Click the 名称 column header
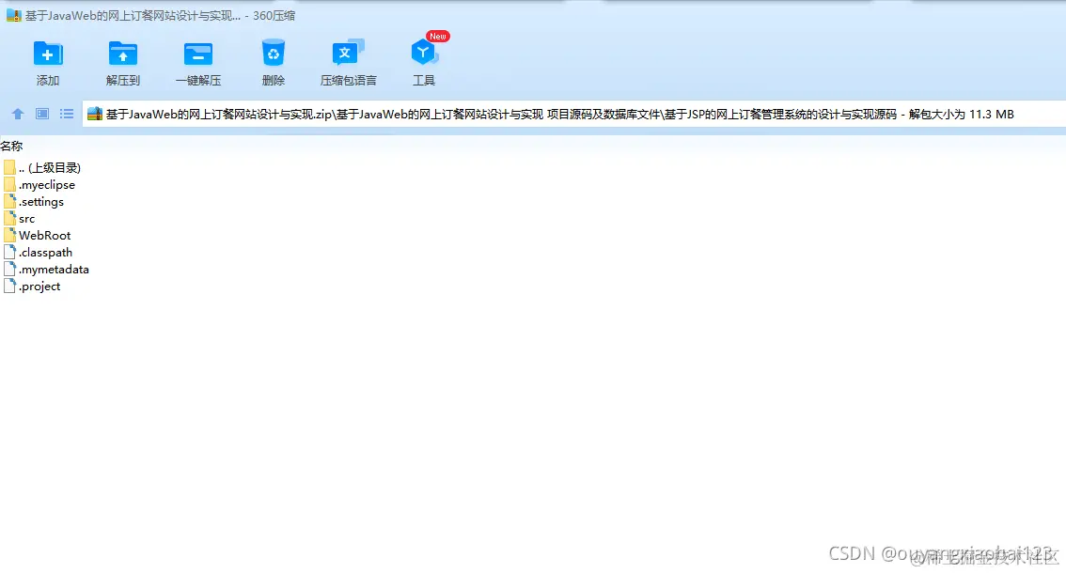The height and width of the screenshot is (573, 1066). point(11,147)
